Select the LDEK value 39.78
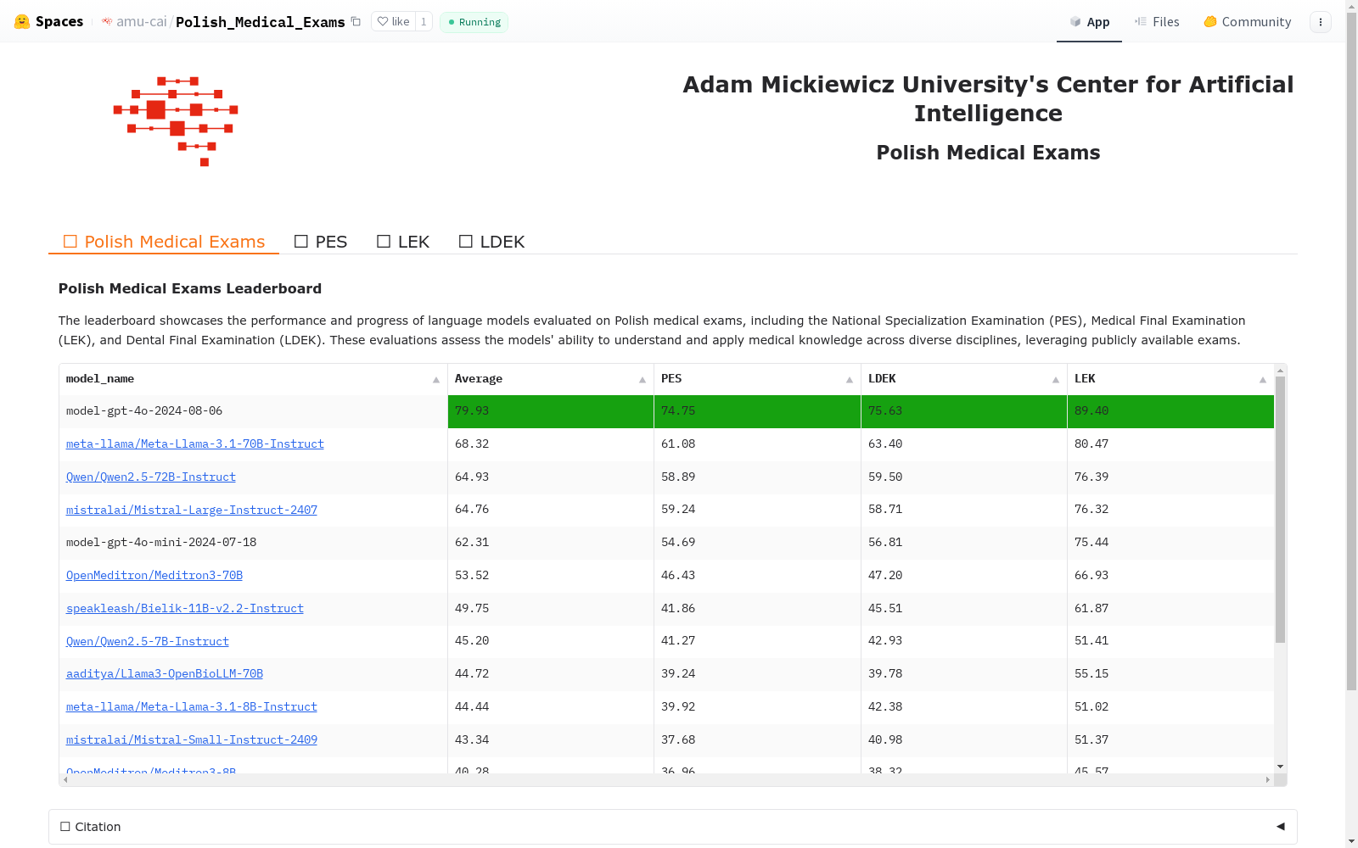The width and height of the screenshot is (1358, 848). pos(964,673)
